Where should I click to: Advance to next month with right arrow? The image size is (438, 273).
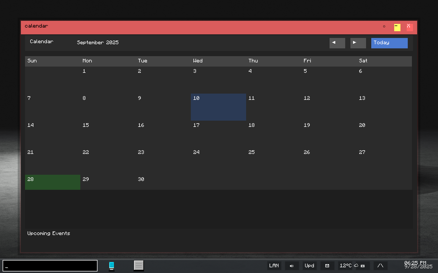358,43
